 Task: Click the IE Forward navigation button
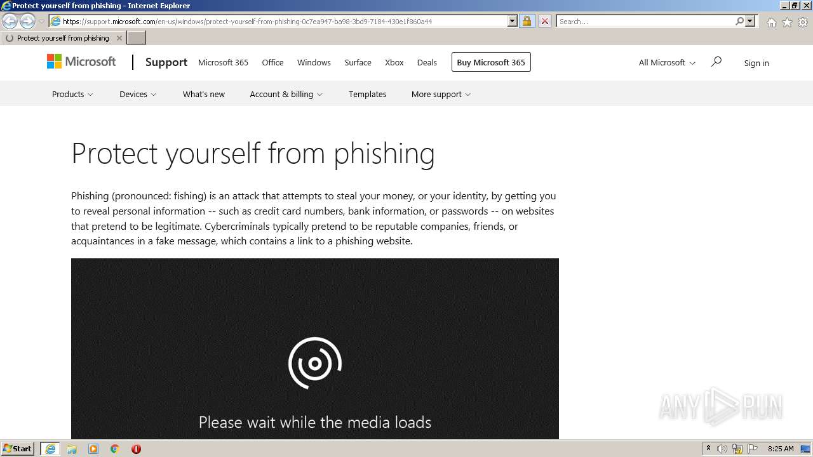pyautogui.click(x=27, y=22)
